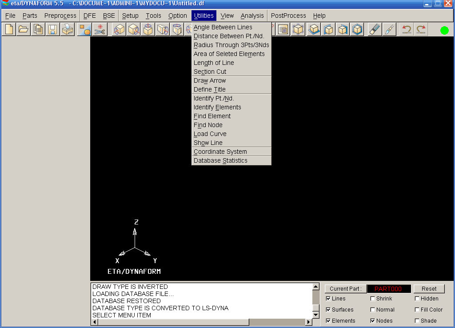This screenshot has height=328, width=455.
Task: Click the scissors icon in the toolbar
Action: (100, 29)
